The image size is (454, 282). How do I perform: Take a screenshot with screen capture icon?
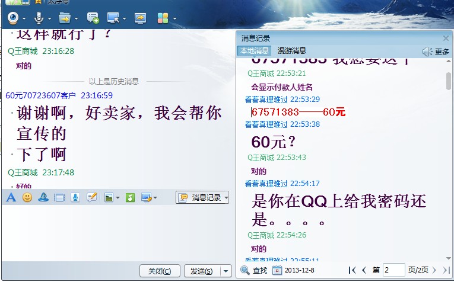click(x=146, y=198)
